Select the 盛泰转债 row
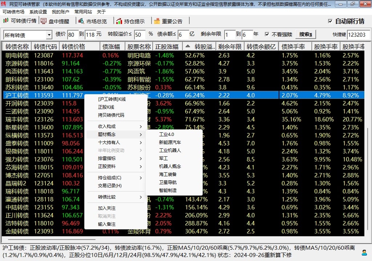The height and width of the screenshot is (261, 372). (x=184, y=143)
